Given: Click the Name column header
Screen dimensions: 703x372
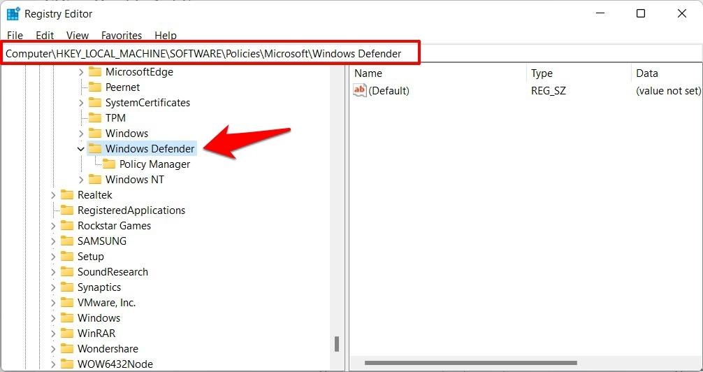Looking at the screenshot, I should [438, 73].
